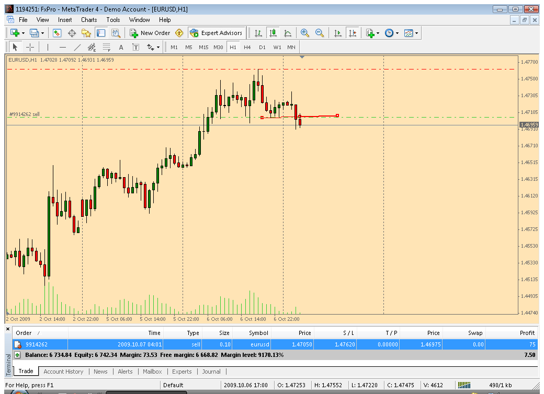Switch chart to MN timeframe
The width and height of the screenshot is (544, 394).
[291, 47]
